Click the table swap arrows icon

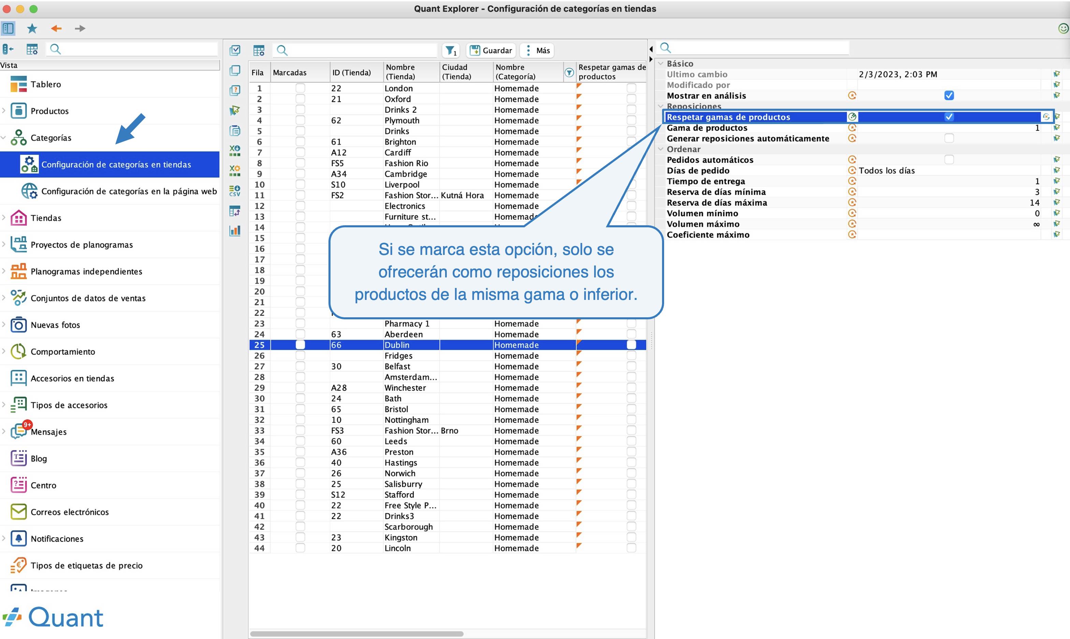point(235,211)
